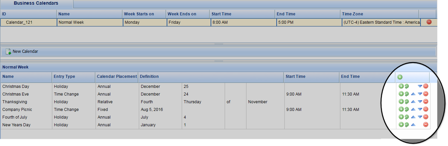Delete the Calendar_121 row with the red minus
Image resolution: width=448 pixels, height=146 pixels.
(x=429, y=22)
